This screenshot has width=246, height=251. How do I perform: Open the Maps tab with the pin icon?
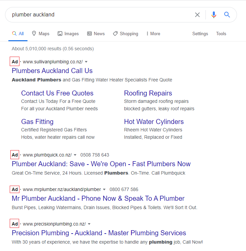pyautogui.click(x=41, y=34)
